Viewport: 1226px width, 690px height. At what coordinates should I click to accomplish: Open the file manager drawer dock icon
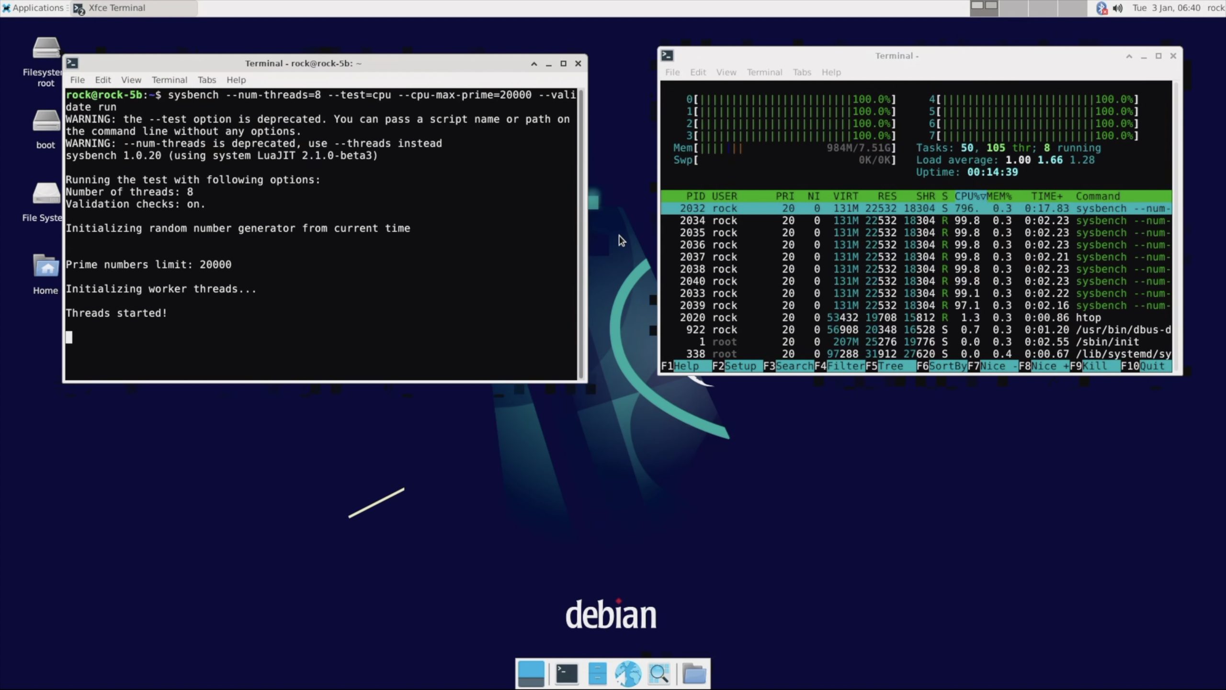(x=597, y=674)
